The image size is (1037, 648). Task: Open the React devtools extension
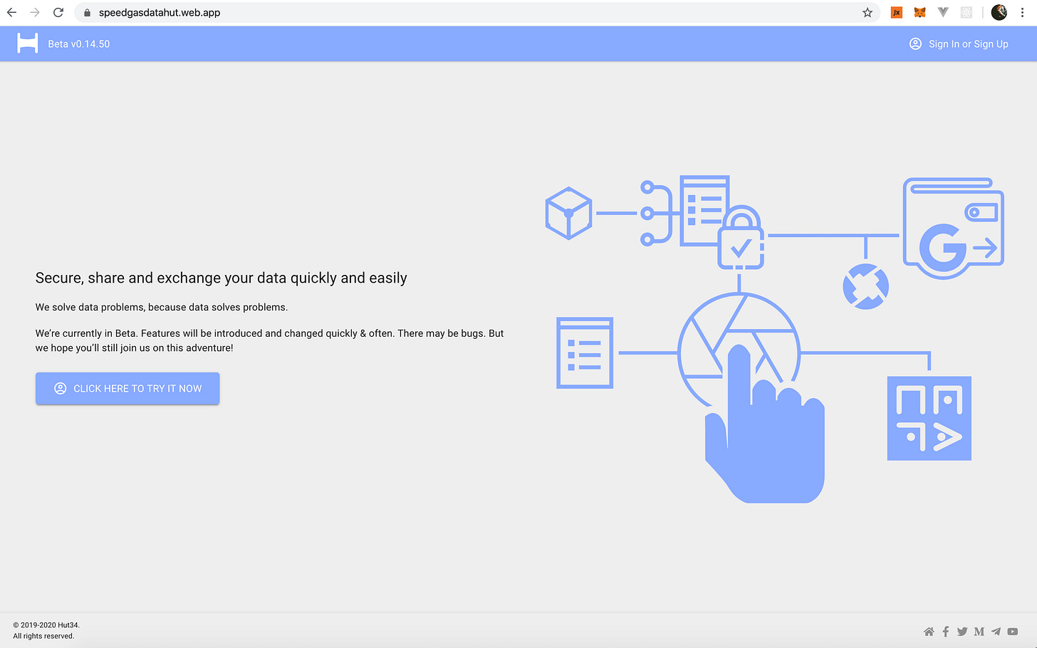click(966, 13)
